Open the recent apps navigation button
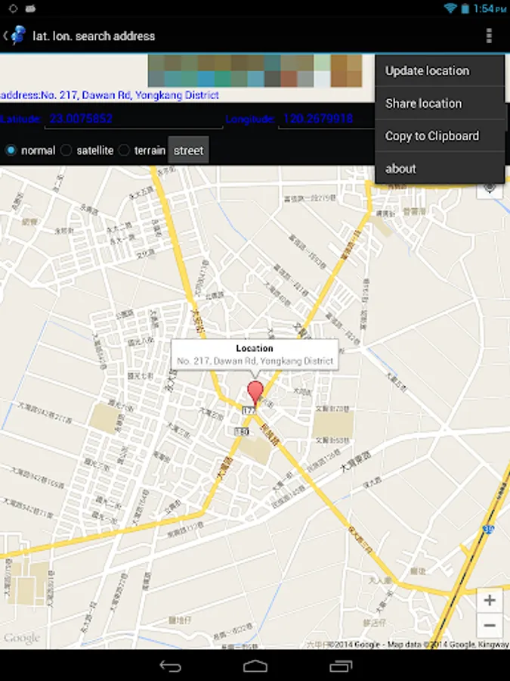 point(341,666)
